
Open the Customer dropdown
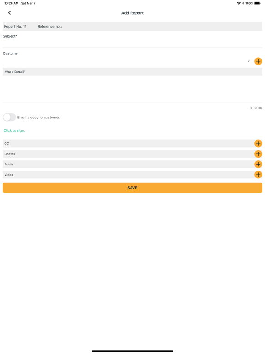point(127,61)
